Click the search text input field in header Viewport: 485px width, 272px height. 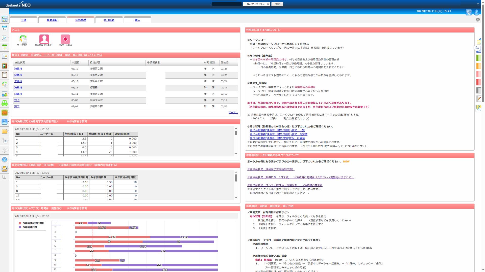(227, 4)
